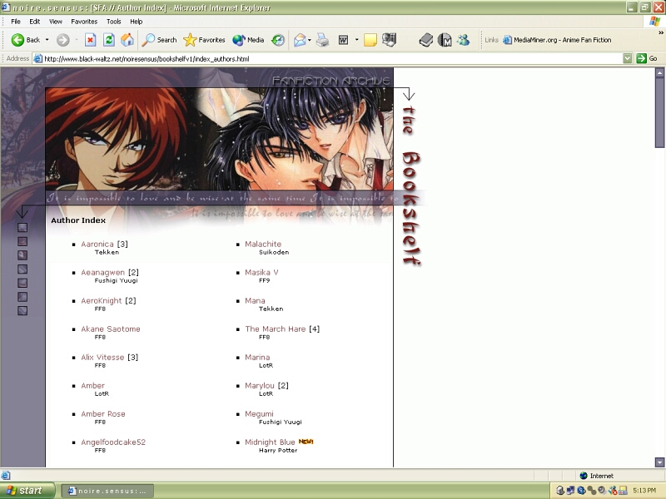
Task: Click inside the address bar URL field
Action: coord(333,59)
